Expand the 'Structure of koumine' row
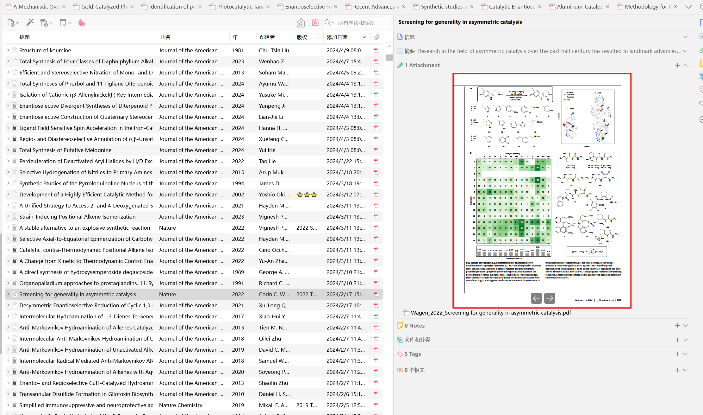Viewport: 703px width, 415px height. pos(8,50)
